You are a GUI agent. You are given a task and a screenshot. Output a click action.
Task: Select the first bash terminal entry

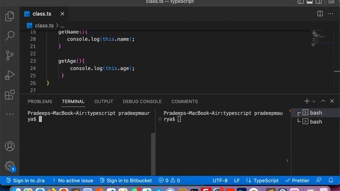316,113
